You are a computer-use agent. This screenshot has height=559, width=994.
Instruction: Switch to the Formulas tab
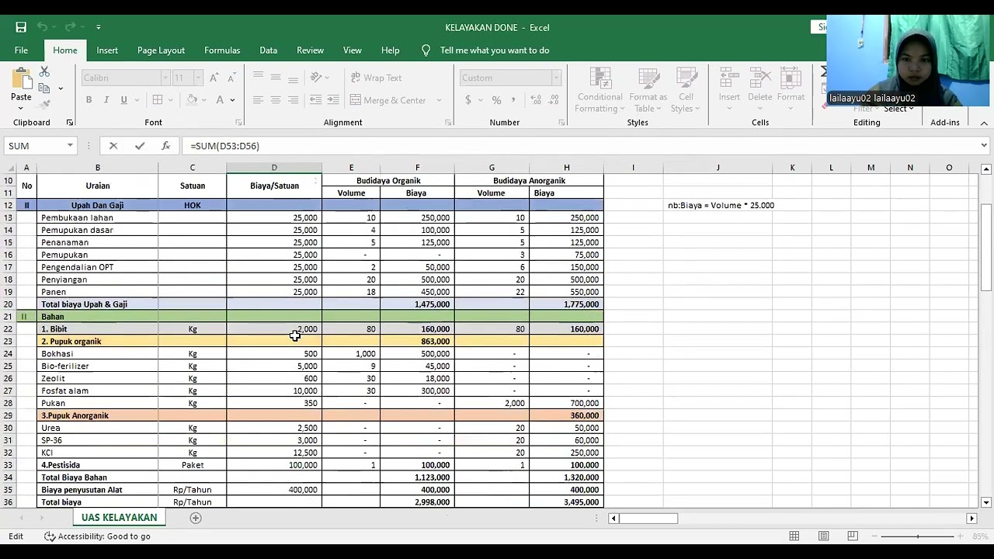tap(222, 50)
